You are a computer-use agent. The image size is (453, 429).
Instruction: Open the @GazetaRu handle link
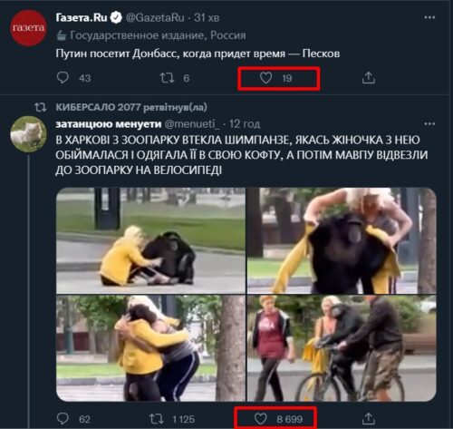pyautogui.click(x=155, y=17)
